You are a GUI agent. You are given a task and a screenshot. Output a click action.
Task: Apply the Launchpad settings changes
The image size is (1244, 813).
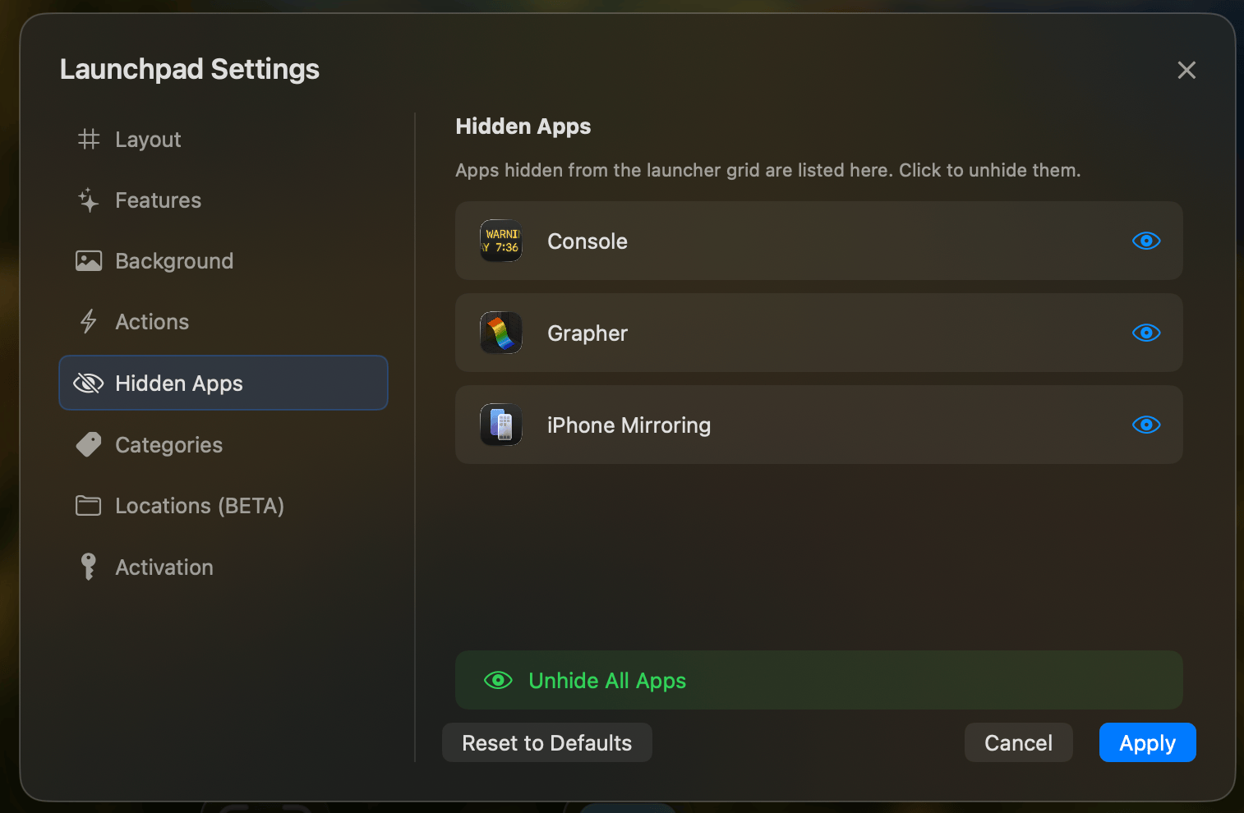[1147, 742]
